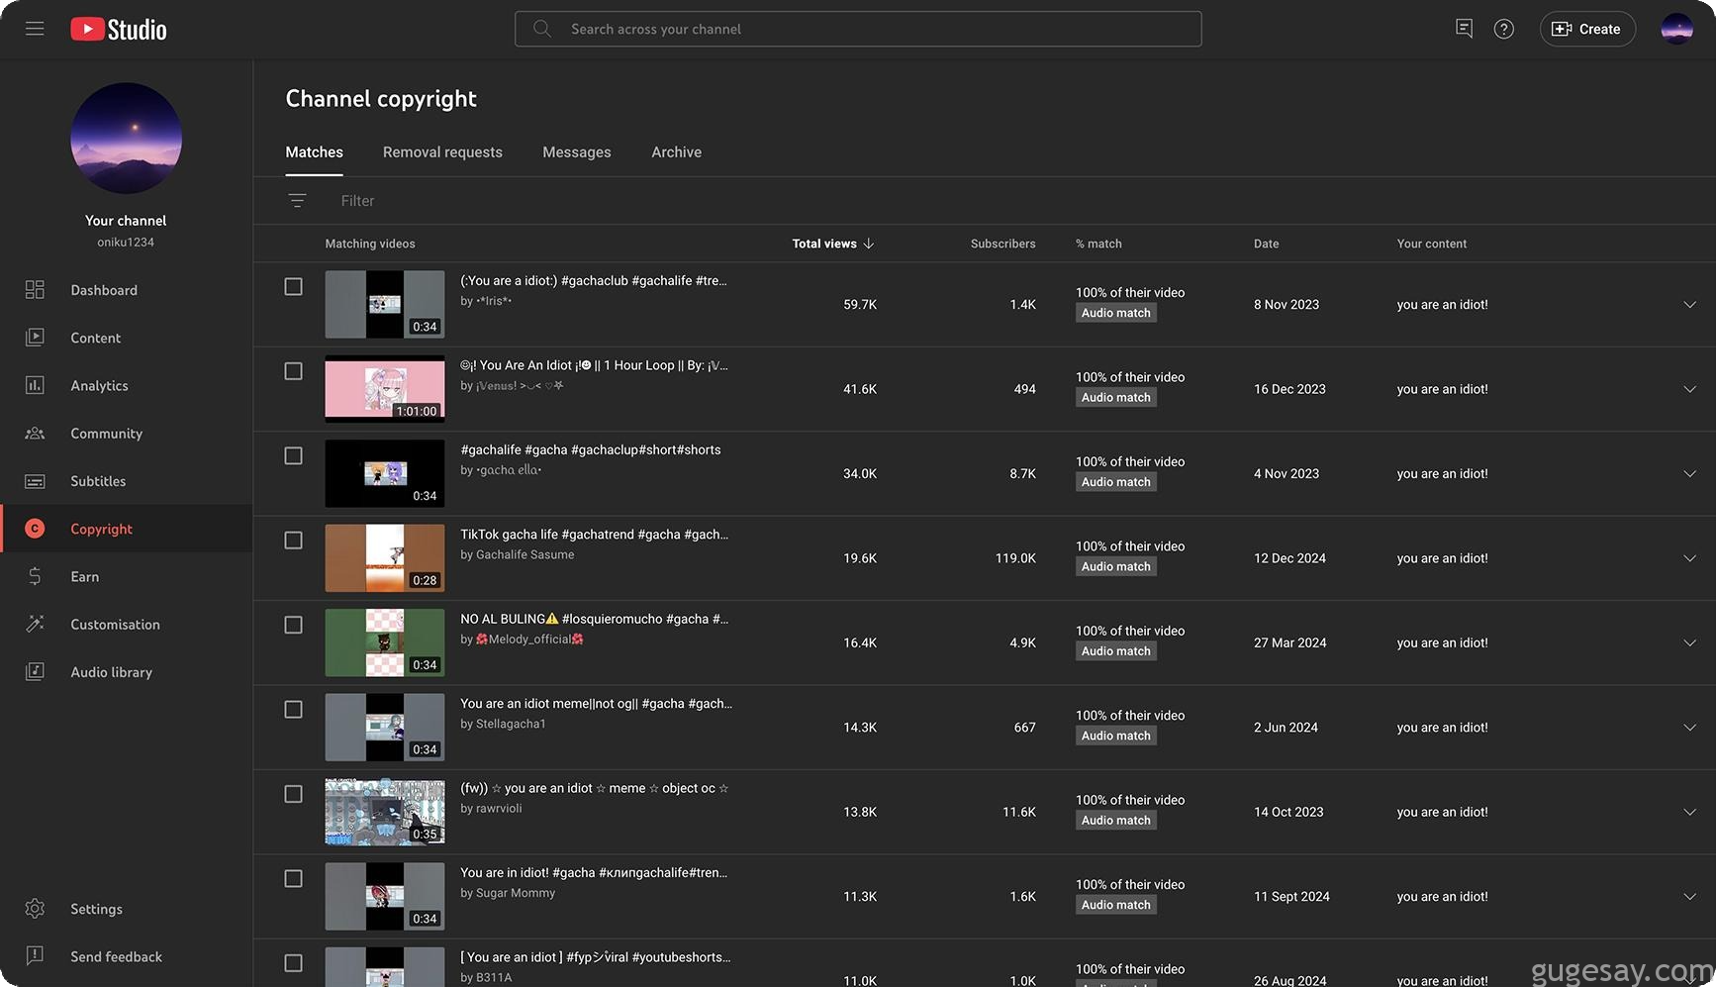1716x987 pixels.
Task: Check the Sugar Mommy video checkbox
Action: [294, 879]
